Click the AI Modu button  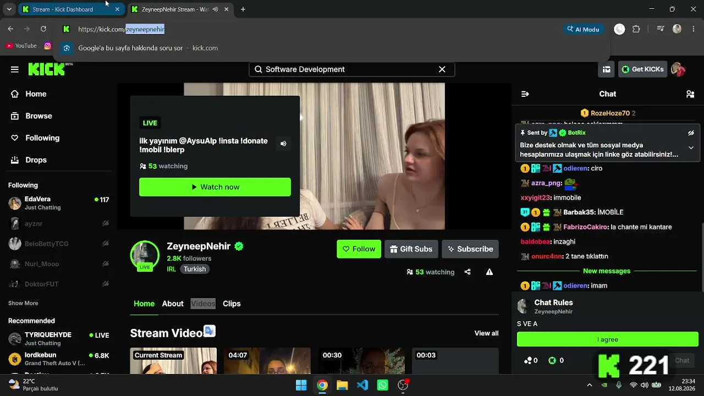point(583,29)
